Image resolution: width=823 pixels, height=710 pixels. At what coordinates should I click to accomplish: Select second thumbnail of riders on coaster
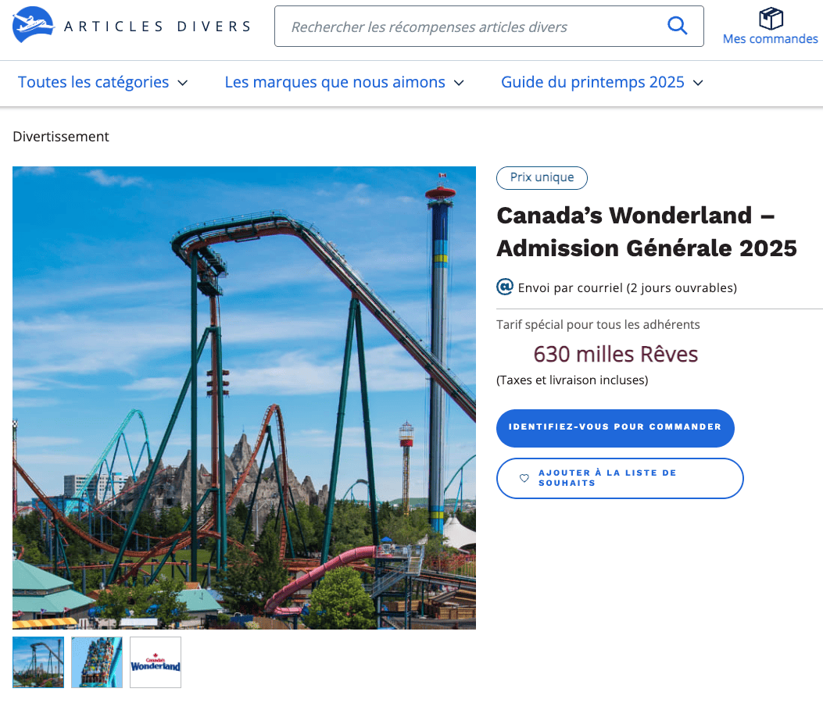coord(97,662)
